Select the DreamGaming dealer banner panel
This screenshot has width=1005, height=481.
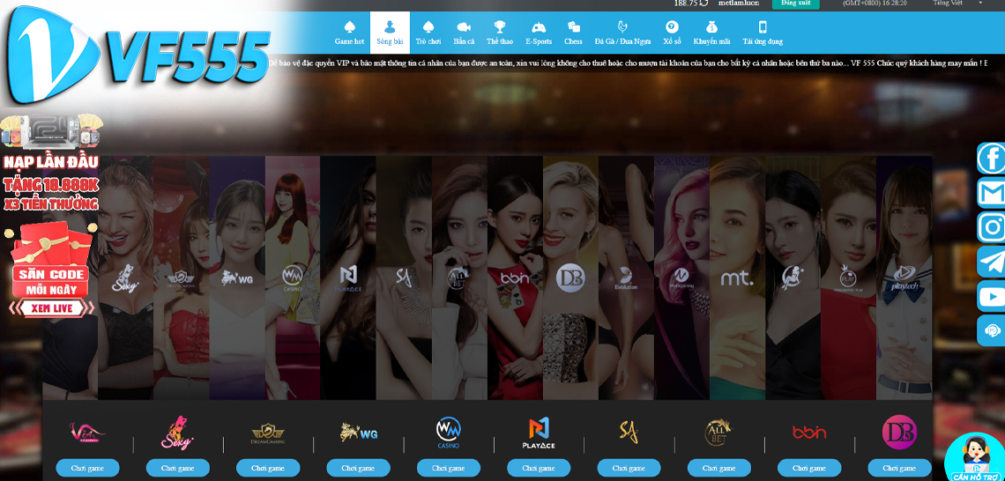(181, 278)
